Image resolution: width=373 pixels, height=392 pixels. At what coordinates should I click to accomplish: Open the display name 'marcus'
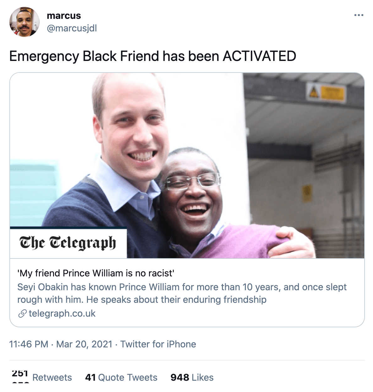coord(64,15)
